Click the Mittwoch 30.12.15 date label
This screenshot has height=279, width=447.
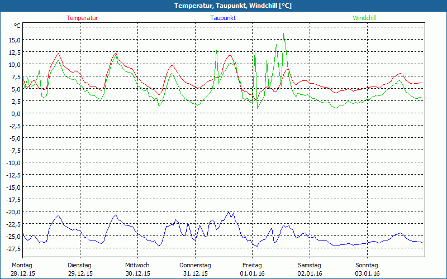[137, 270]
